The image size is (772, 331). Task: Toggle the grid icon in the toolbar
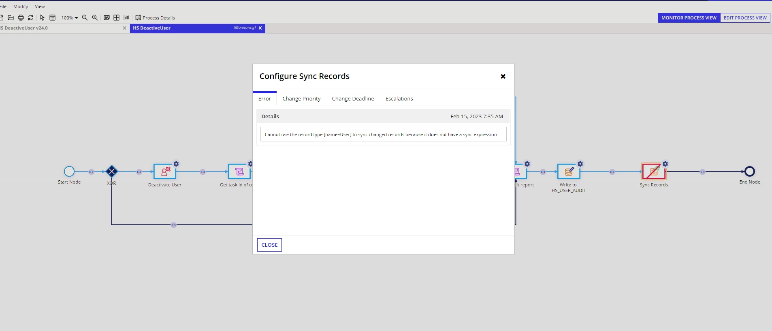(117, 18)
